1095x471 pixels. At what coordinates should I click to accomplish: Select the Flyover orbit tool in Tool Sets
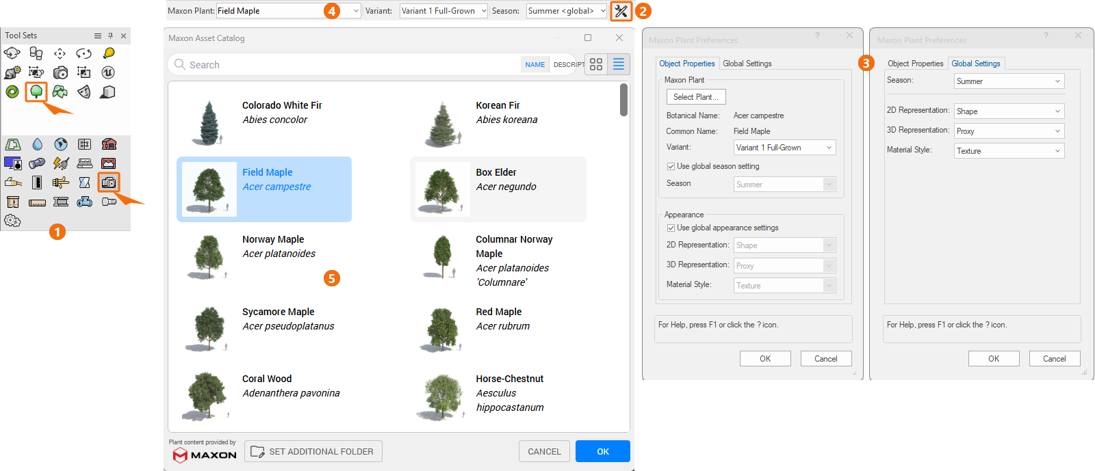(12, 53)
